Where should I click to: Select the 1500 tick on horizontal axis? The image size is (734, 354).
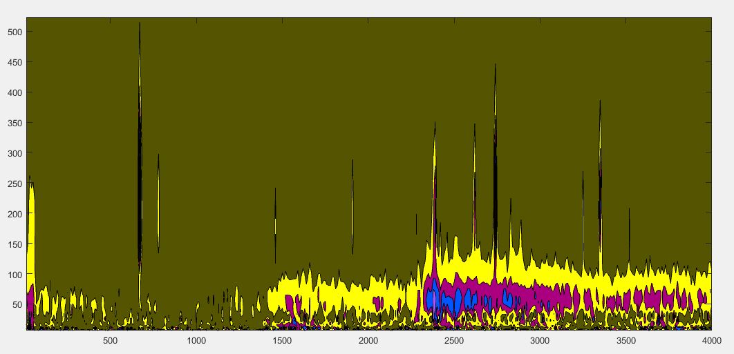pyautogui.click(x=282, y=340)
